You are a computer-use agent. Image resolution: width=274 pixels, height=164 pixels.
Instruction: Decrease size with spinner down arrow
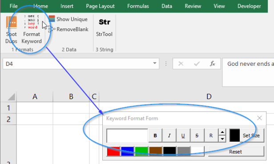pyautogui.click(x=222, y=139)
